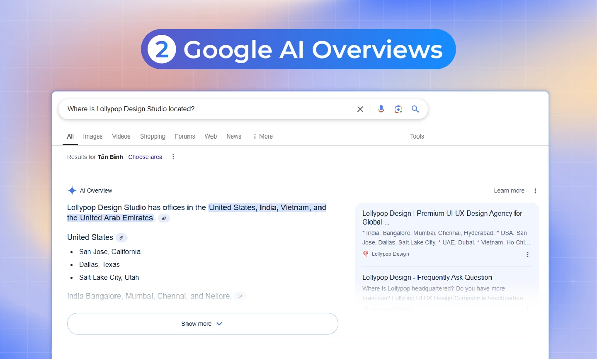Viewport: 597px width, 359px height.
Task: Open the Lollypop Design Premium UI UX result
Action: tap(442, 217)
